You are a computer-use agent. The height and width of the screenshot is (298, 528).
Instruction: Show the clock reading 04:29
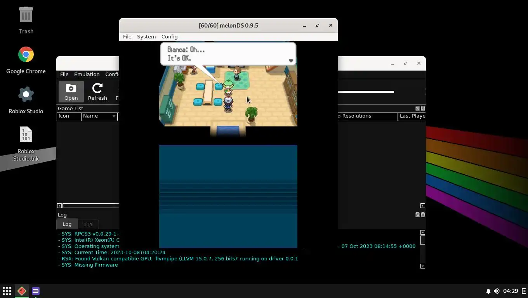pyautogui.click(x=511, y=291)
